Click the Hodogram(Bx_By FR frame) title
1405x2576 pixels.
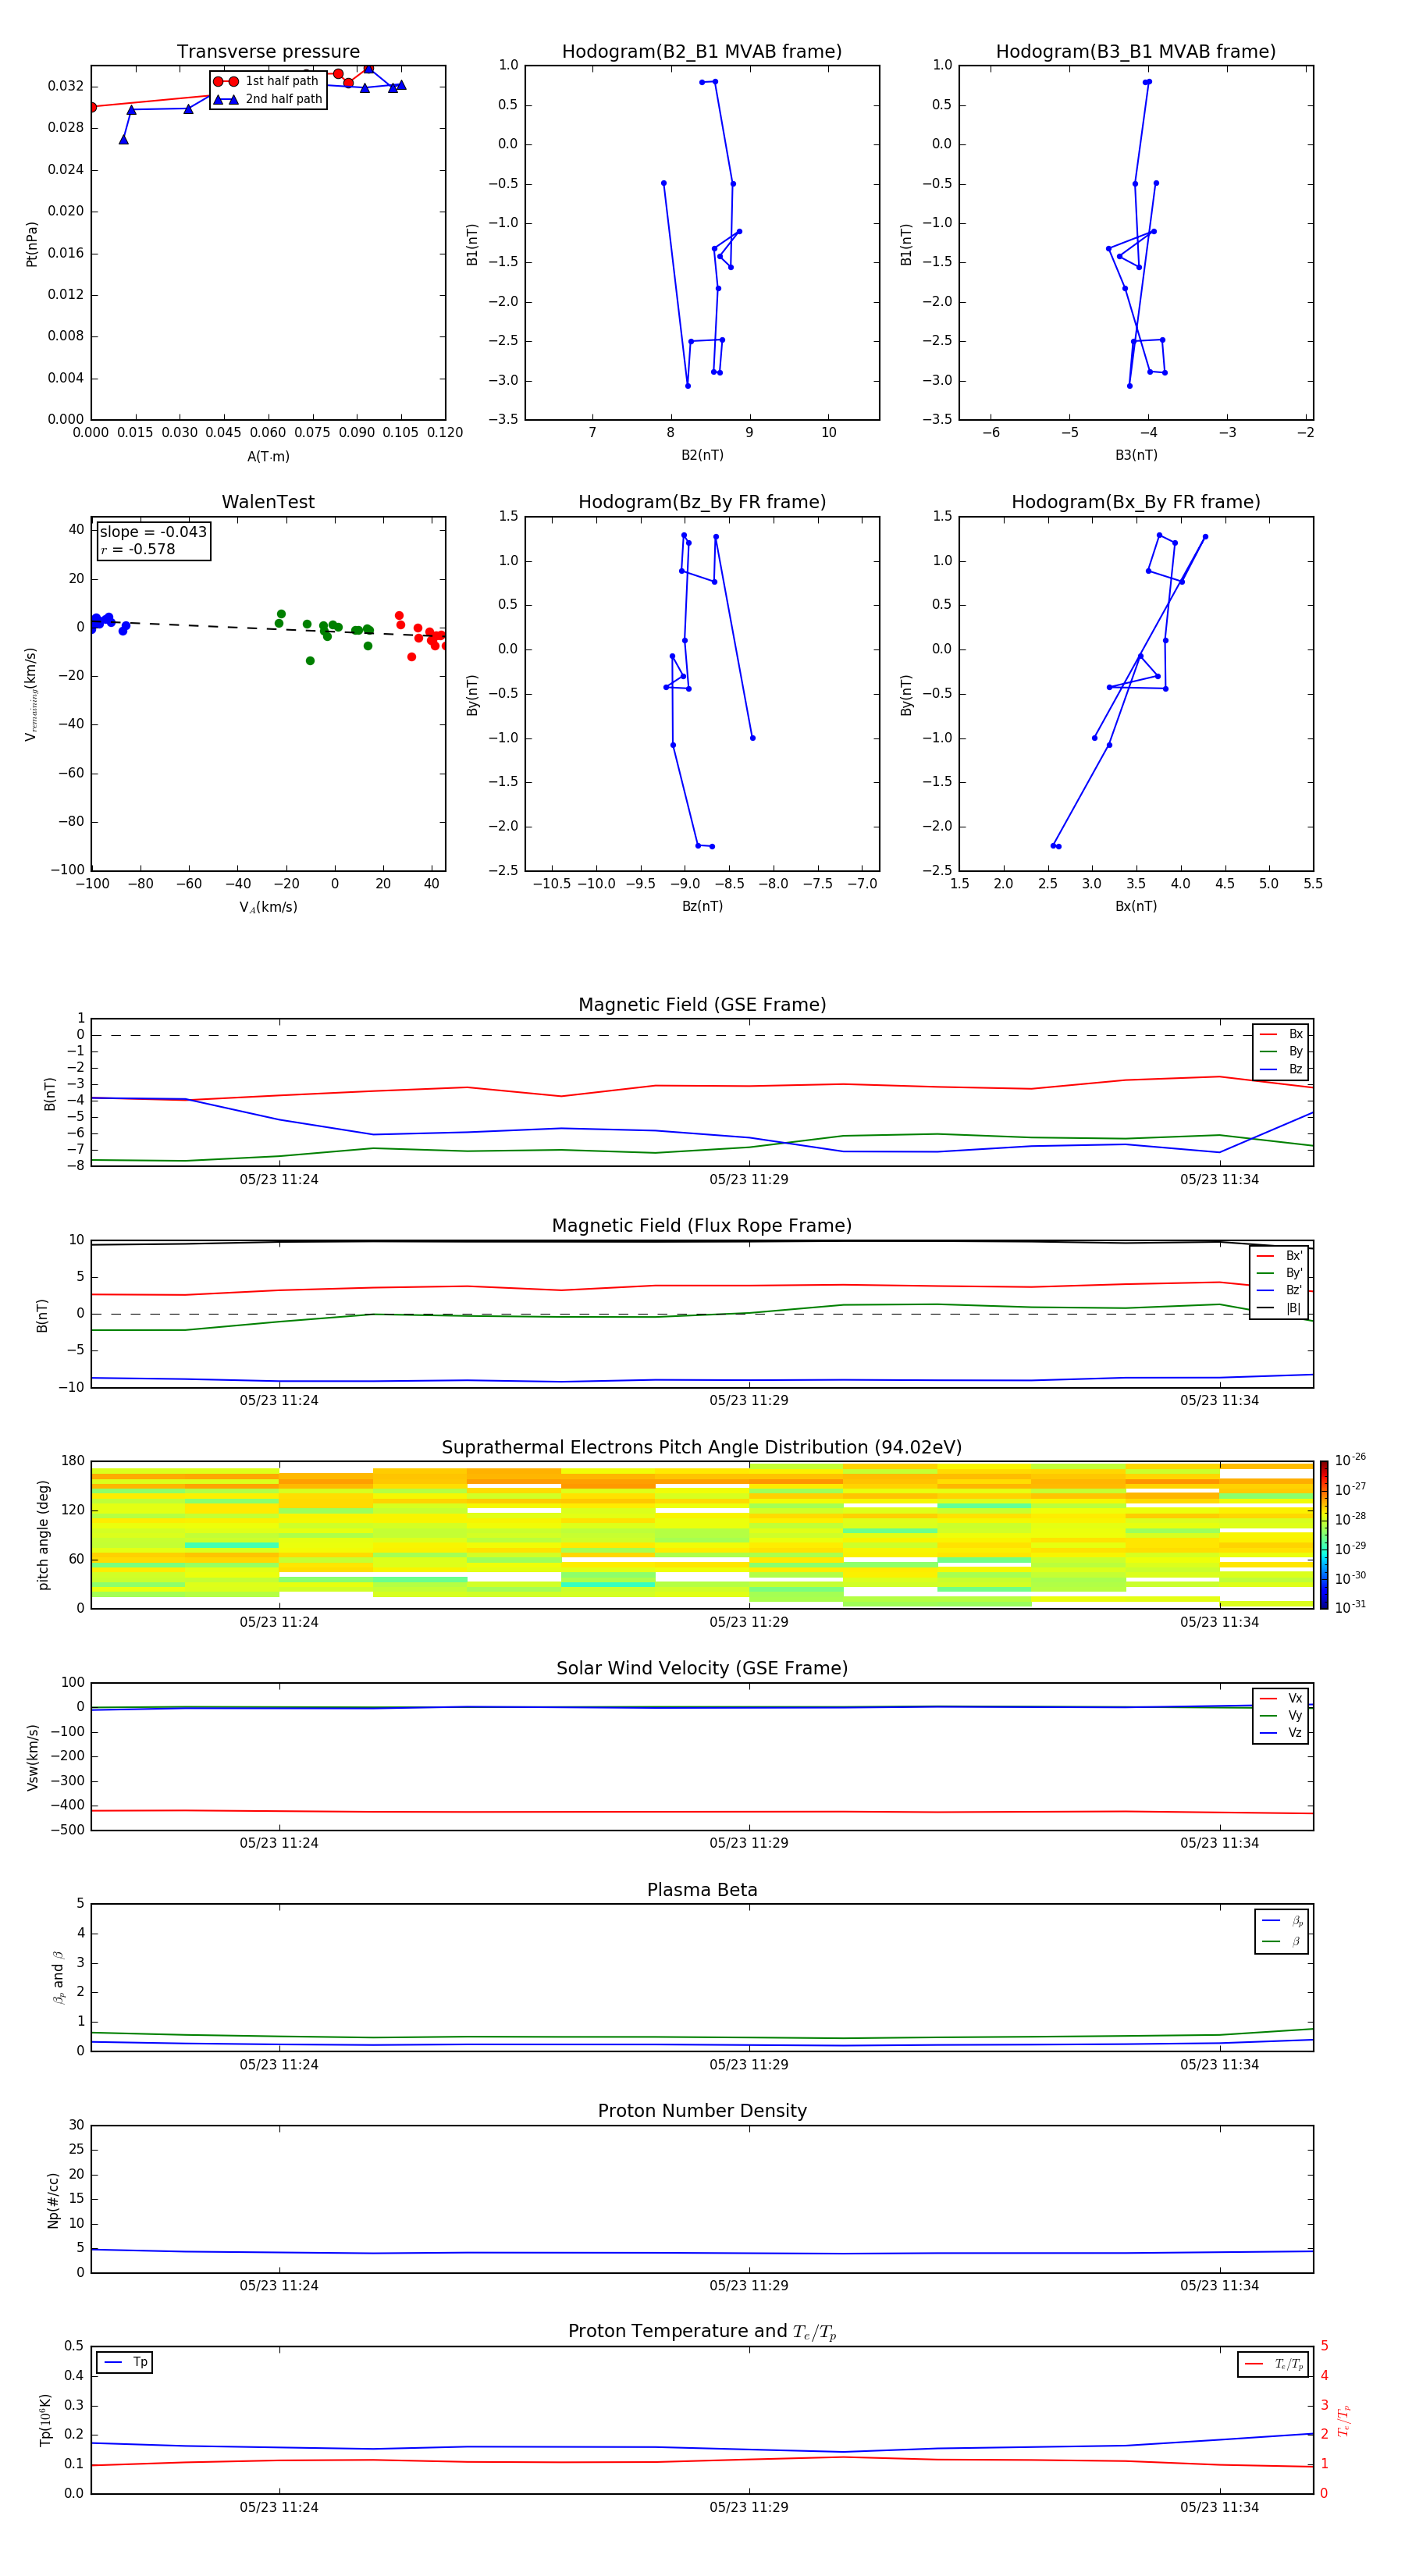coord(1136,502)
